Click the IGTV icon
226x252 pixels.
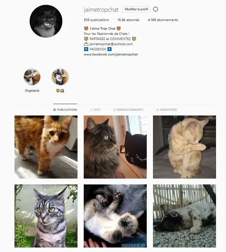pos(91,110)
